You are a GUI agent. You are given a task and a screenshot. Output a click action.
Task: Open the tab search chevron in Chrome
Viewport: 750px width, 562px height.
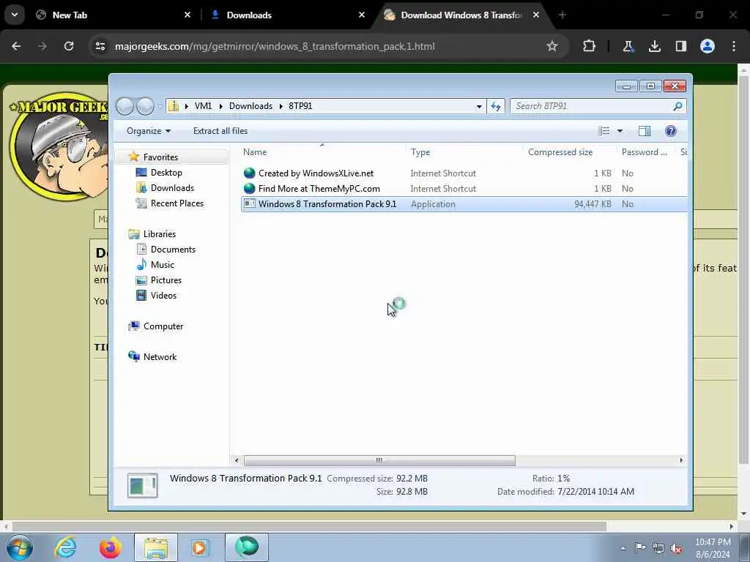pos(15,15)
